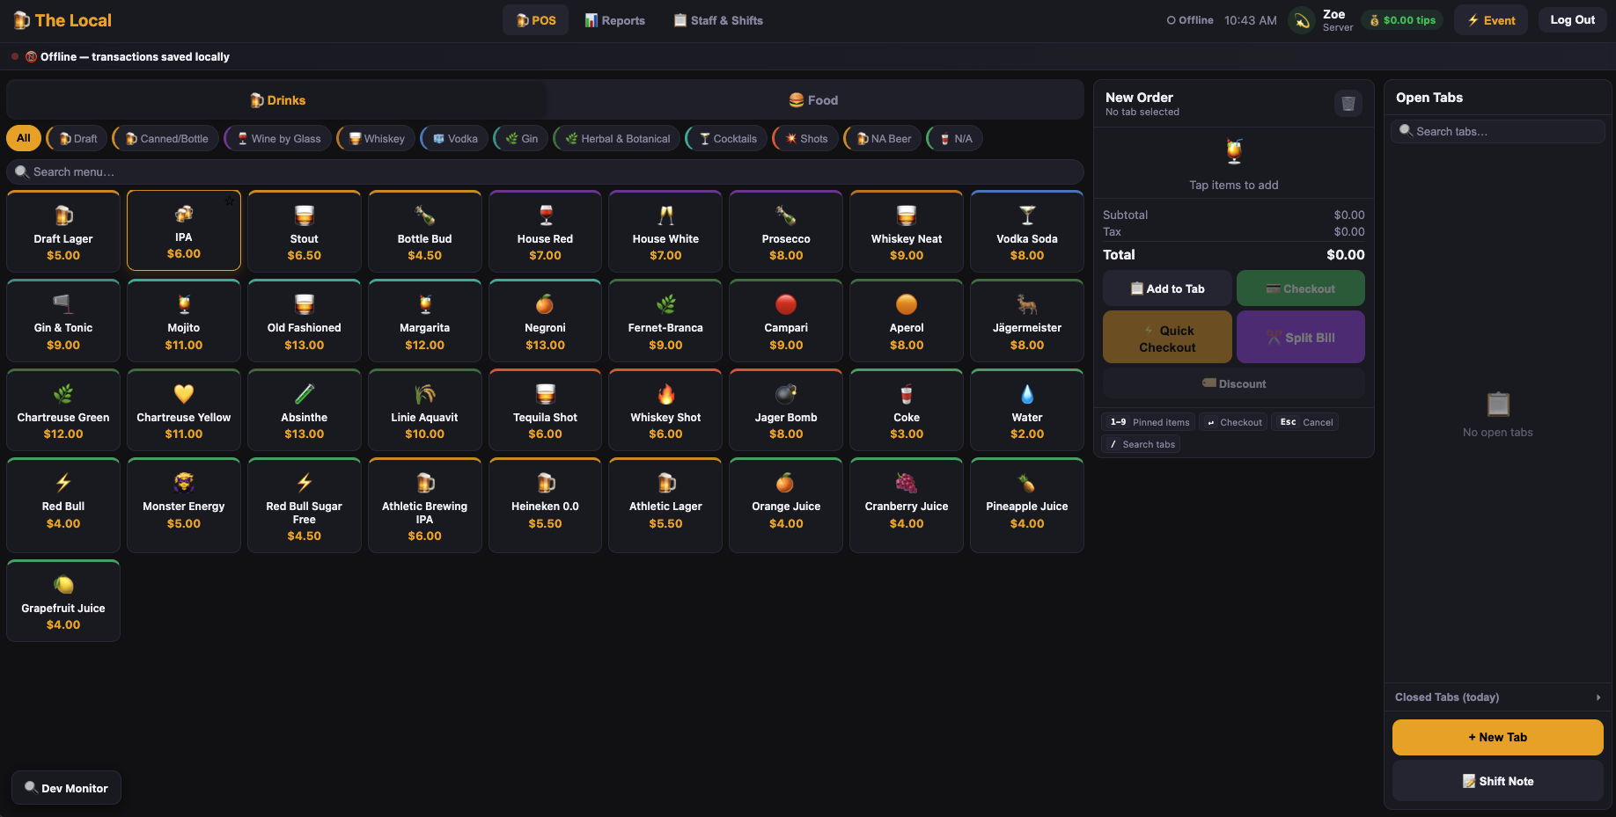Image resolution: width=1616 pixels, height=817 pixels.
Task: Click the Add to Tab button
Action: 1167,288
